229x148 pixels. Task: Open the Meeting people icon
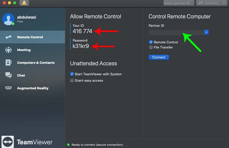point(8,50)
